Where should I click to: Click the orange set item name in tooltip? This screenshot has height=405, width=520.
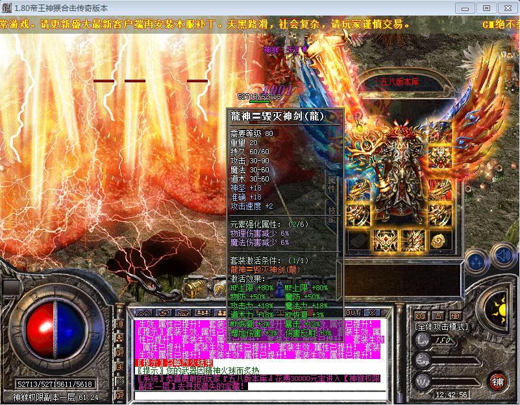coord(265,270)
